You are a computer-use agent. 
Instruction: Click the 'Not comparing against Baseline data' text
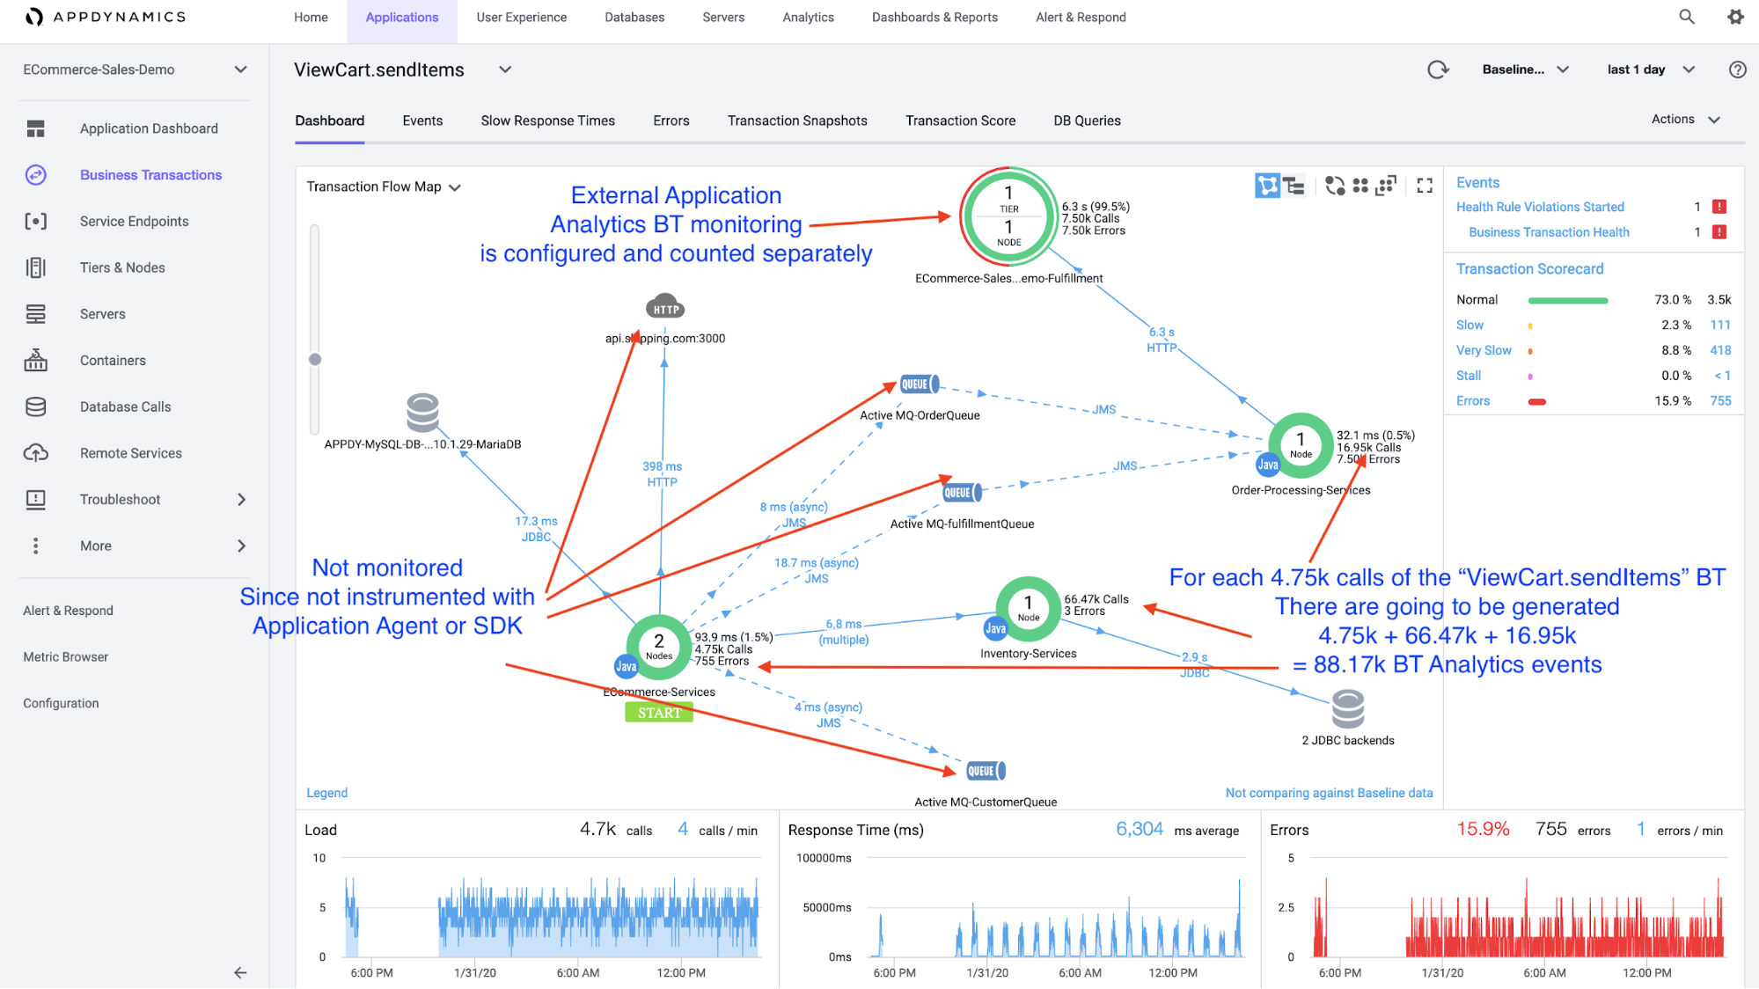point(1329,793)
